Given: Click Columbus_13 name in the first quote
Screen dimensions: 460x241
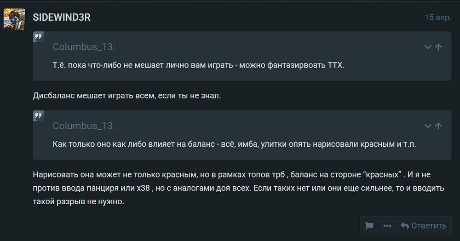Looking at the screenshot, I should pyautogui.click(x=84, y=47).
